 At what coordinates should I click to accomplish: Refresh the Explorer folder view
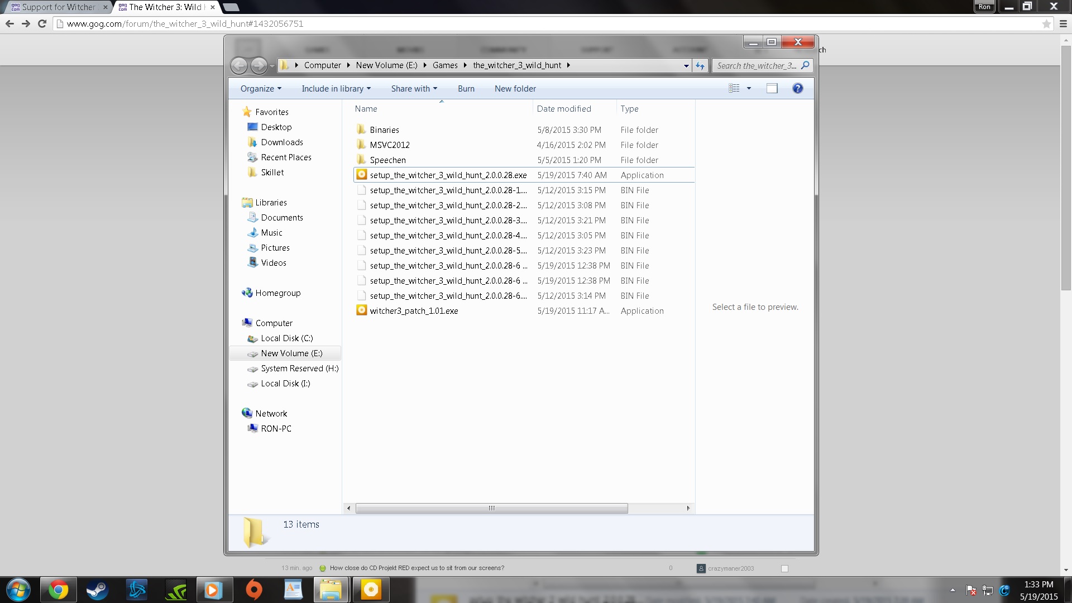pyautogui.click(x=700, y=66)
